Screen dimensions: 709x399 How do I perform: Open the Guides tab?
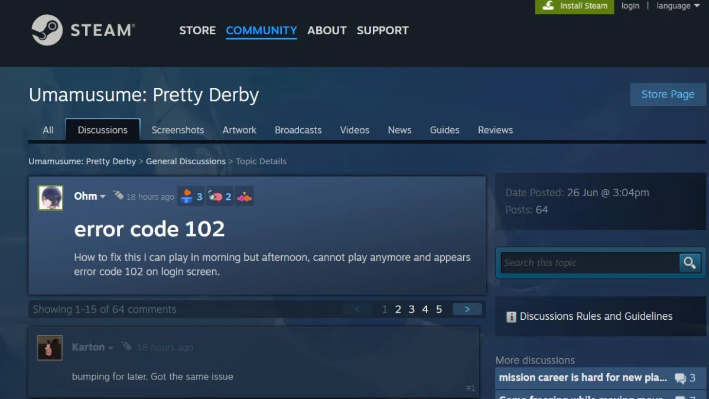pyautogui.click(x=445, y=130)
